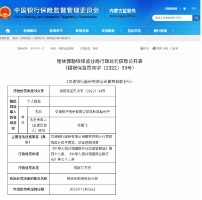Click the printer icon to print
The width and height of the screenshot is (202, 200).
142,48
